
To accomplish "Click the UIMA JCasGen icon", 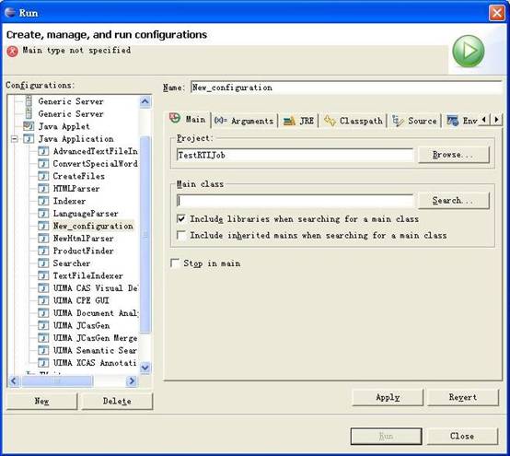I will [x=43, y=325].
